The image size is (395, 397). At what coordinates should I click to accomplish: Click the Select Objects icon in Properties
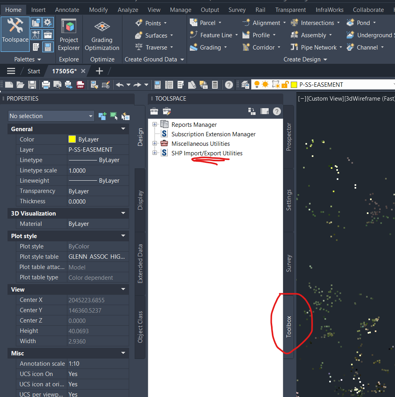click(x=114, y=116)
